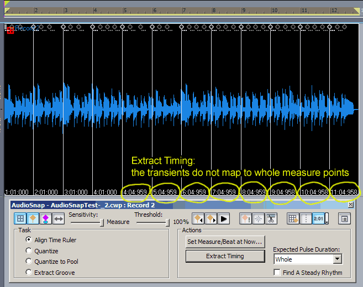Viewport: 363px width, 287px height.
Task: Jump to previous transient marker button
Action: pyautogui.click(x=198, y=218)
